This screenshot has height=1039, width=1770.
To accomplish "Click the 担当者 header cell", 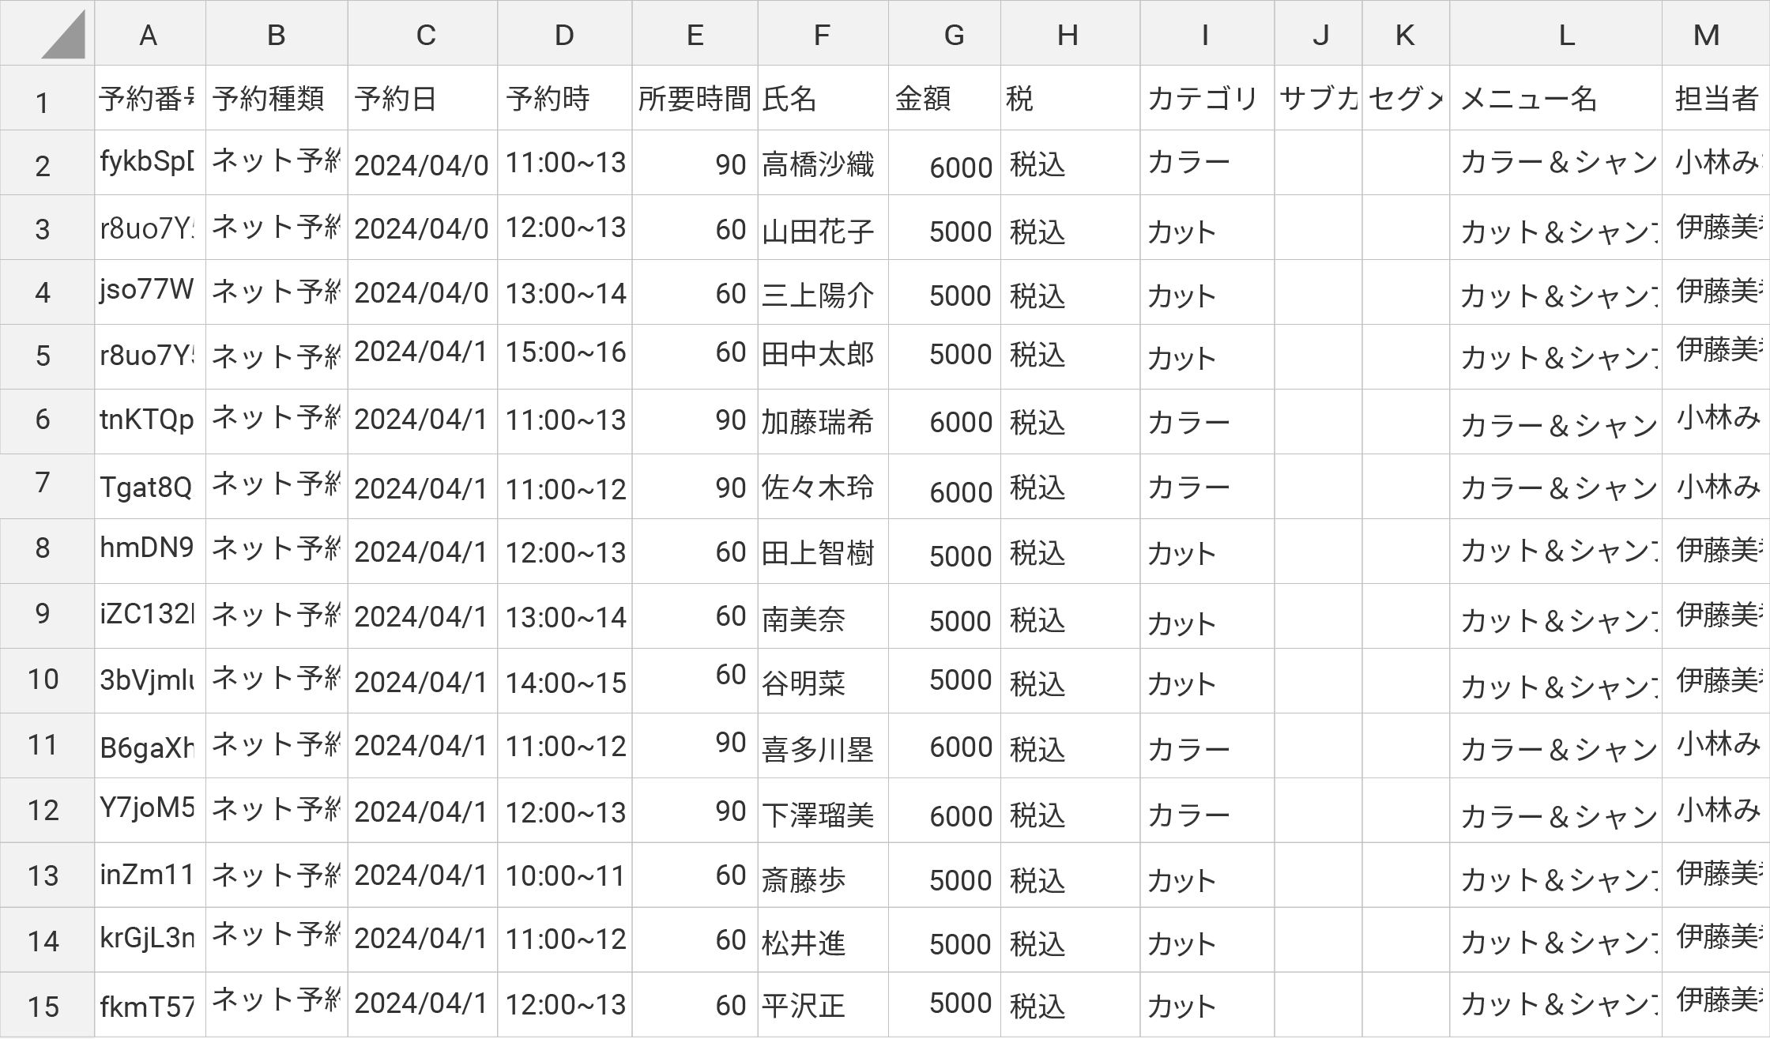I will coord(1715,100).
